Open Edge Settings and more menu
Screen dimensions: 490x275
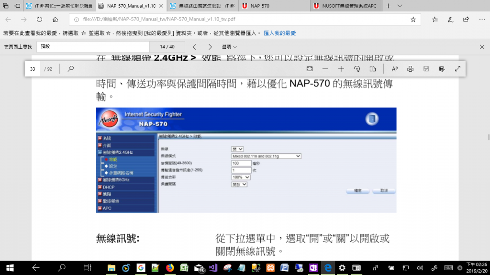482,19
